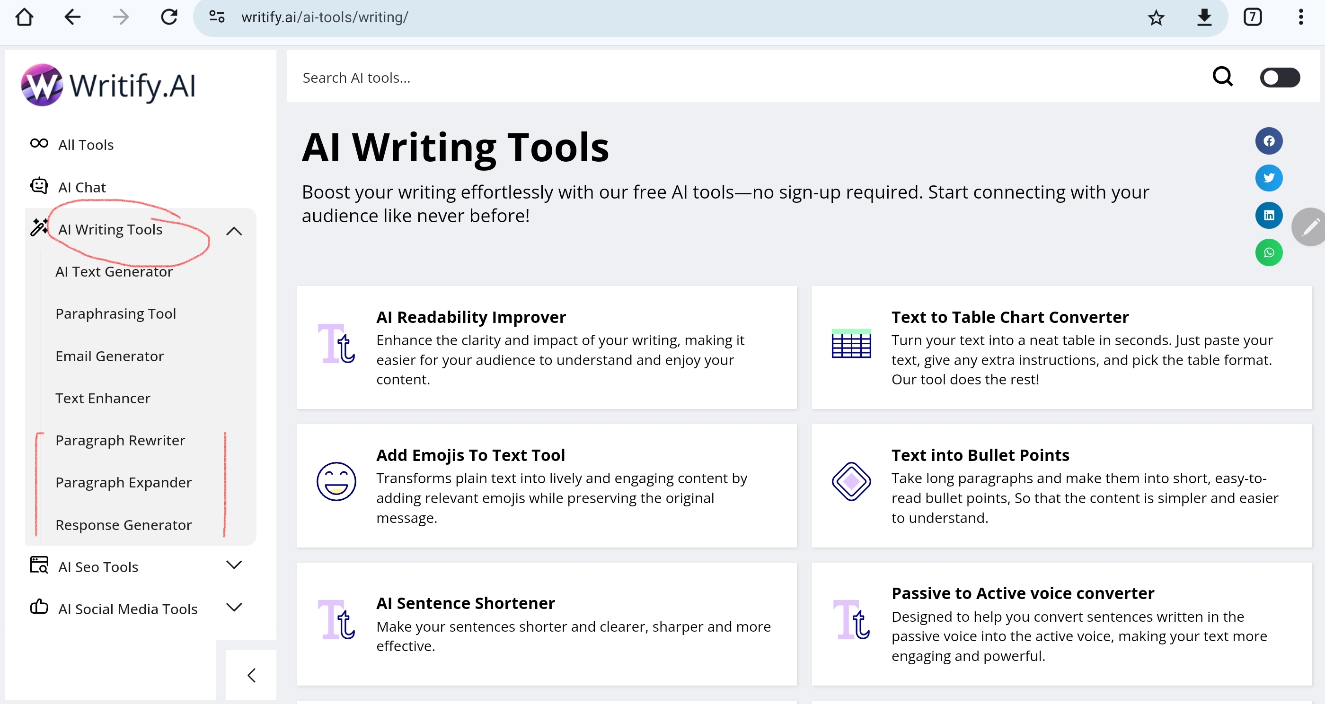Bookmark the page with the star icon

1156,17
